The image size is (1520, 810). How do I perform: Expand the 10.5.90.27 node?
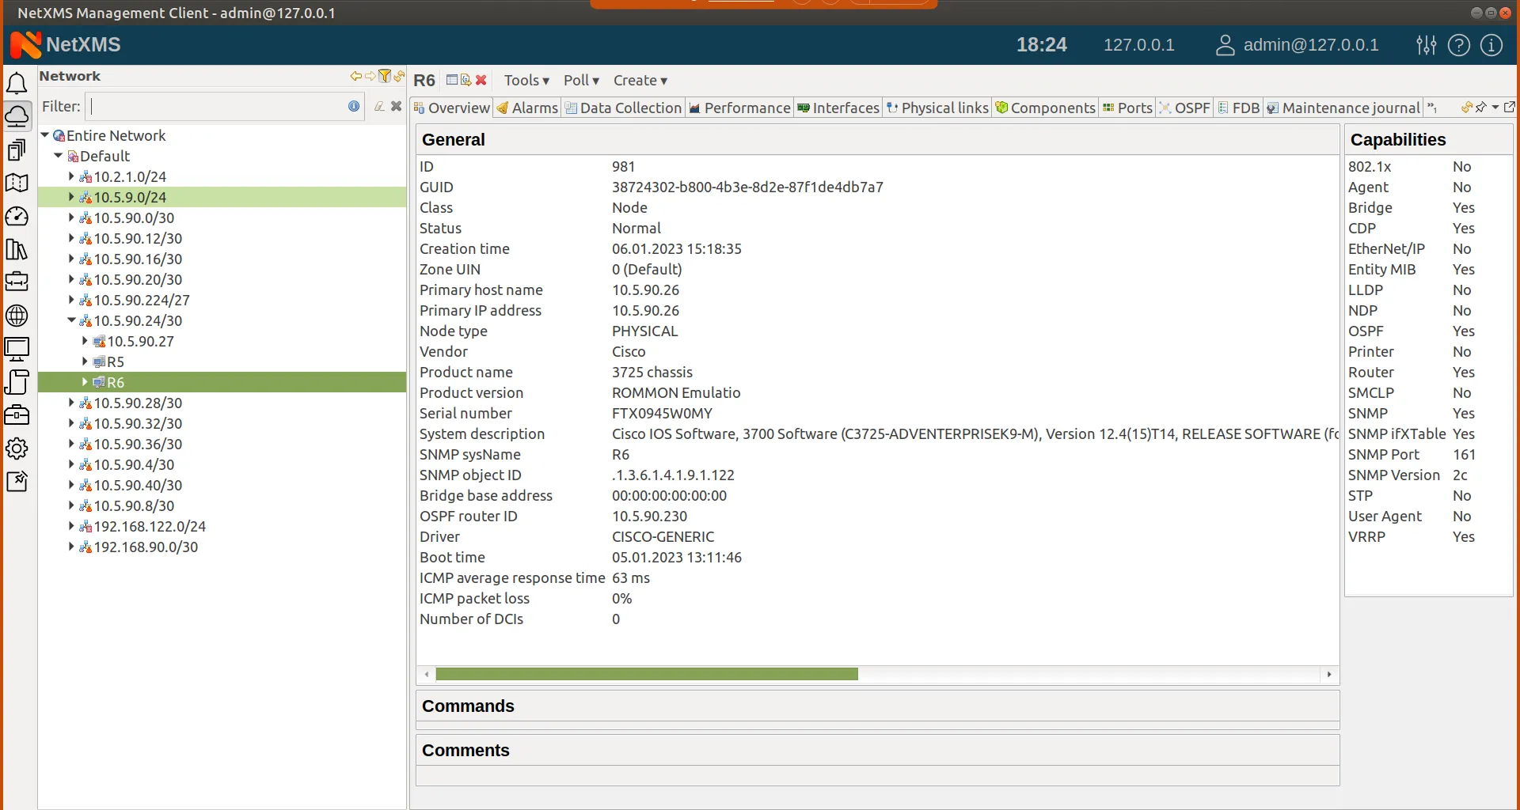(85, 341)
